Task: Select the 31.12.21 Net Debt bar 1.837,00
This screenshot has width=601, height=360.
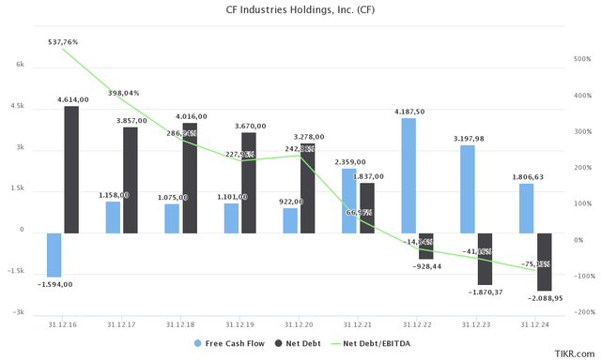Action: (x=367, y=208)
